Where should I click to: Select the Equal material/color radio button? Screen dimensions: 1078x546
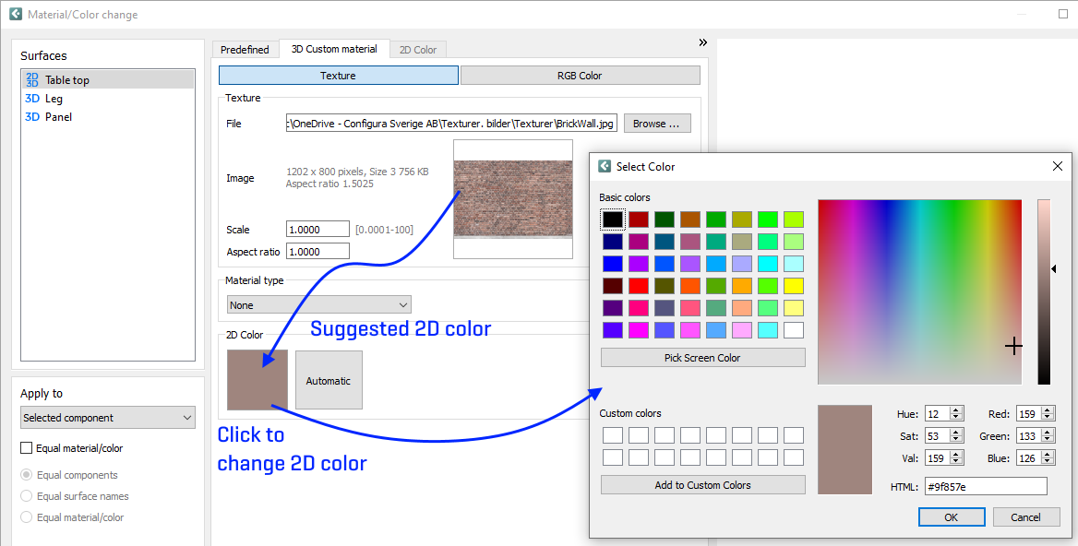pyautogui.click(x=29, y=516)
